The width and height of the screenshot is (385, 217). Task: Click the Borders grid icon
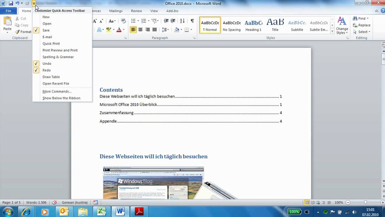(x=187, y=30)
